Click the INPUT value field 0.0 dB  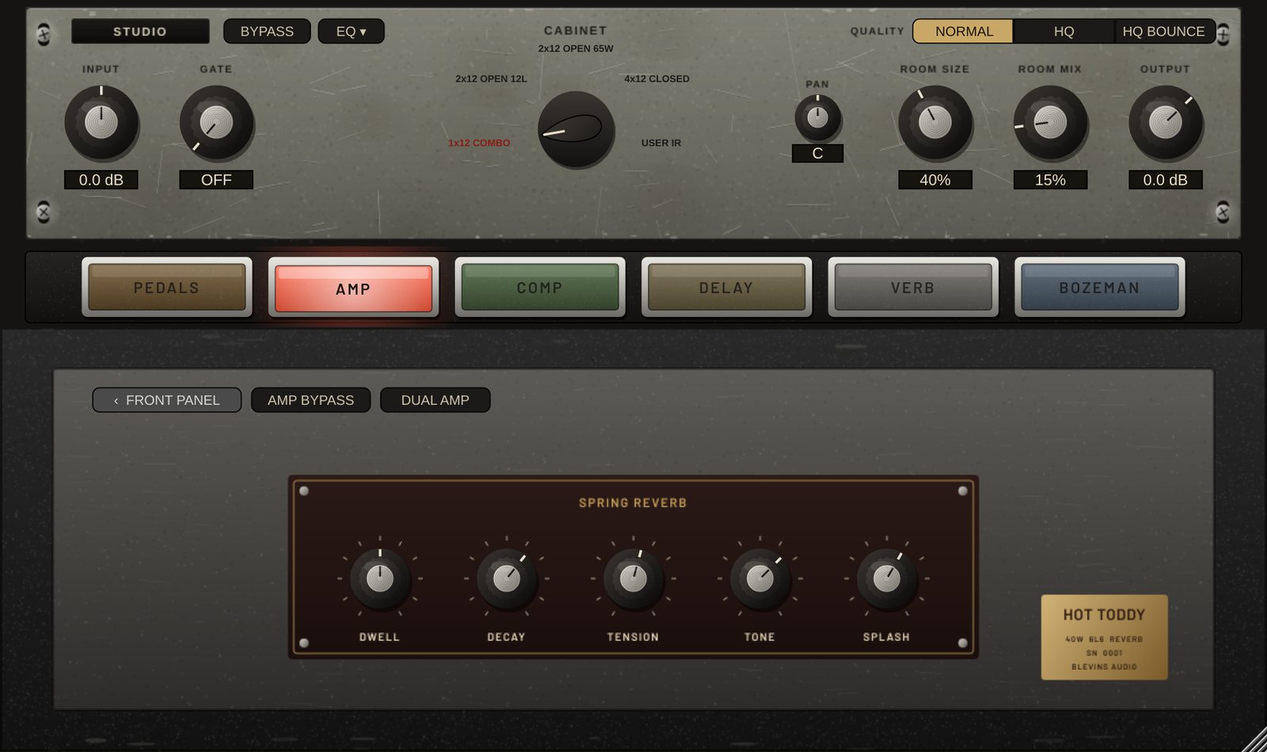(101, 180)
